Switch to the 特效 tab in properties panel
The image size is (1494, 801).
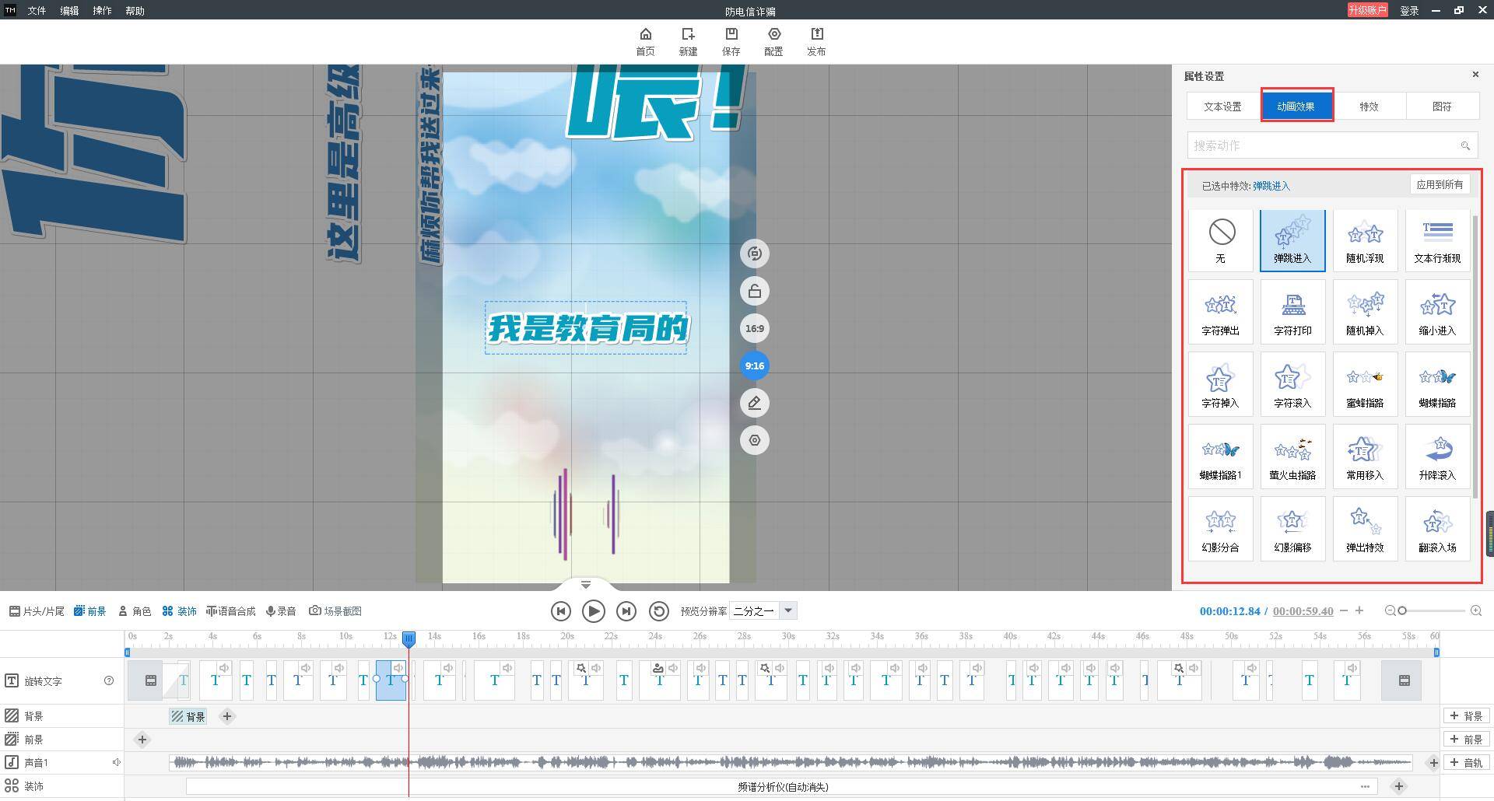coord(1369,106)
